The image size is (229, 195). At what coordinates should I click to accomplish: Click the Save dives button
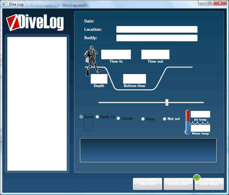coord(209,184)
